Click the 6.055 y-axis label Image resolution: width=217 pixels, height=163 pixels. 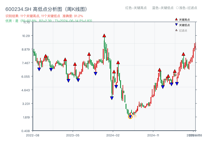click(25, 77)
